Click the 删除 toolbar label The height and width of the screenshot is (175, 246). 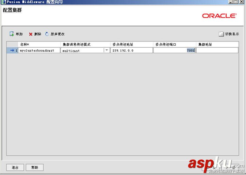[38, 34]
